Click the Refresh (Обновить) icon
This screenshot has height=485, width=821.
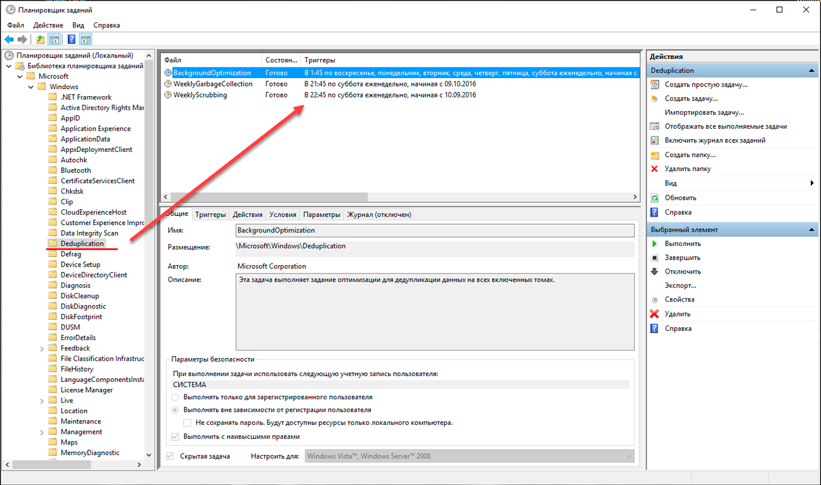pyautogui.click(x=654, y=198)
